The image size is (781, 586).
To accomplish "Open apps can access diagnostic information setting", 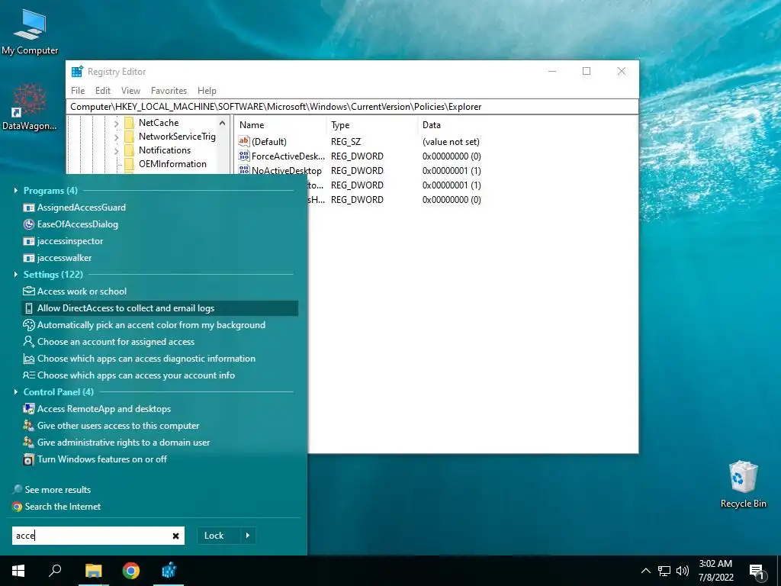I will click(x=140, y=359).
